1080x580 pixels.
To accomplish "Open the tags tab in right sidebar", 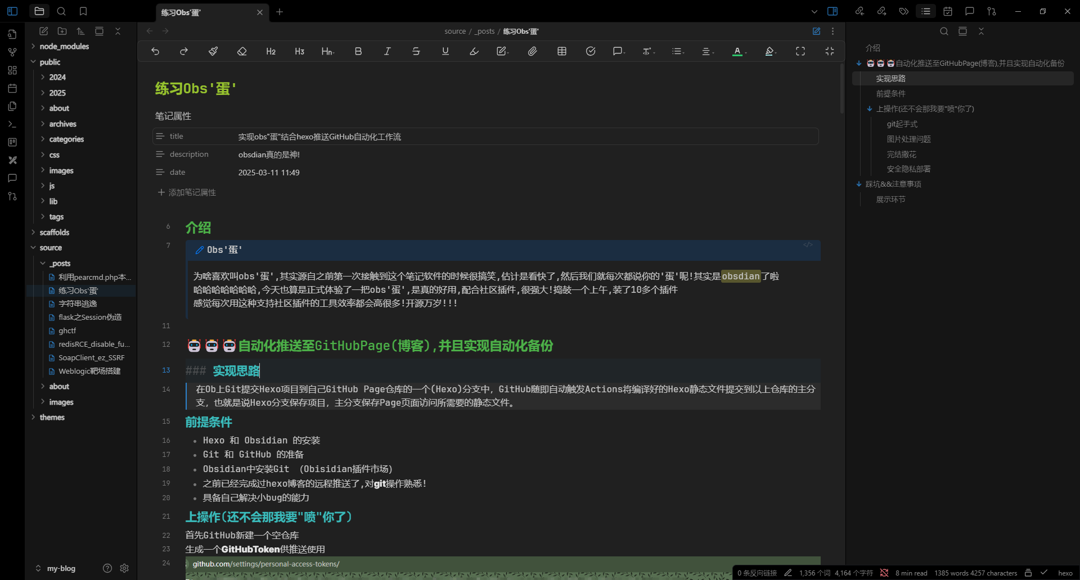I will 903,11.
